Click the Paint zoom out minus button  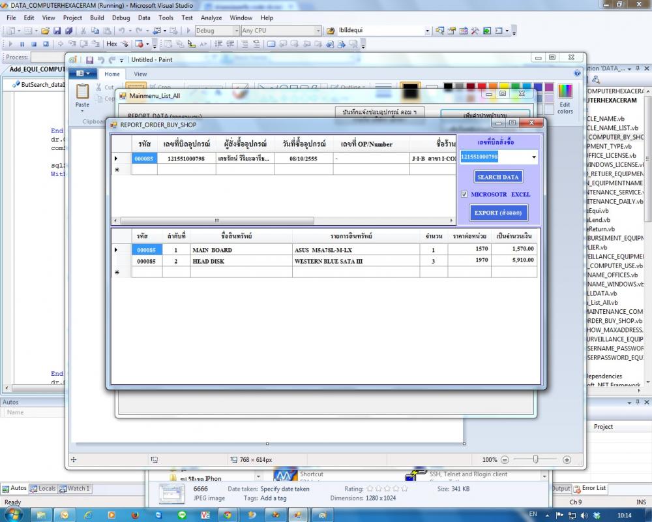click(x=505, y=459)
